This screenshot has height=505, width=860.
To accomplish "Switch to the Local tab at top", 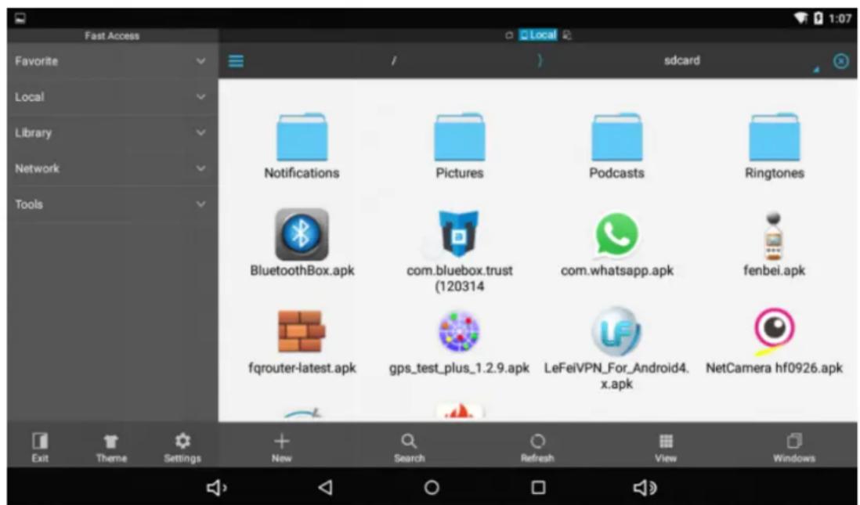I will coord(538,35).
